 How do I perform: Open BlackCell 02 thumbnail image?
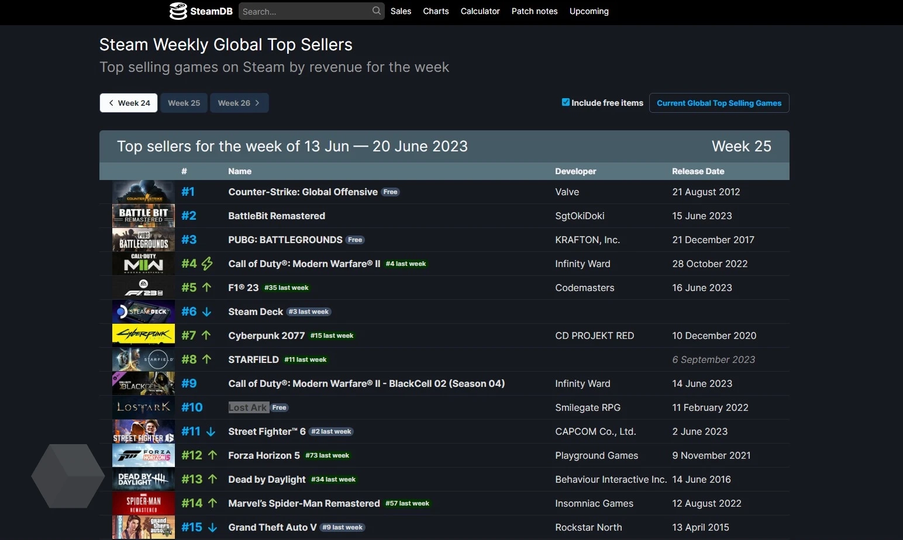(x=143, y=383)
